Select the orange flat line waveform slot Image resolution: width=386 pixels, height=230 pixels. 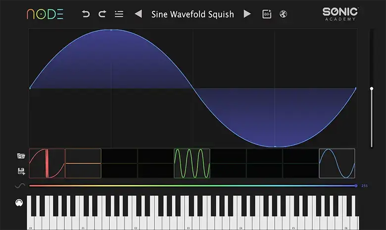pyautogui.click(x=83, y=163)
